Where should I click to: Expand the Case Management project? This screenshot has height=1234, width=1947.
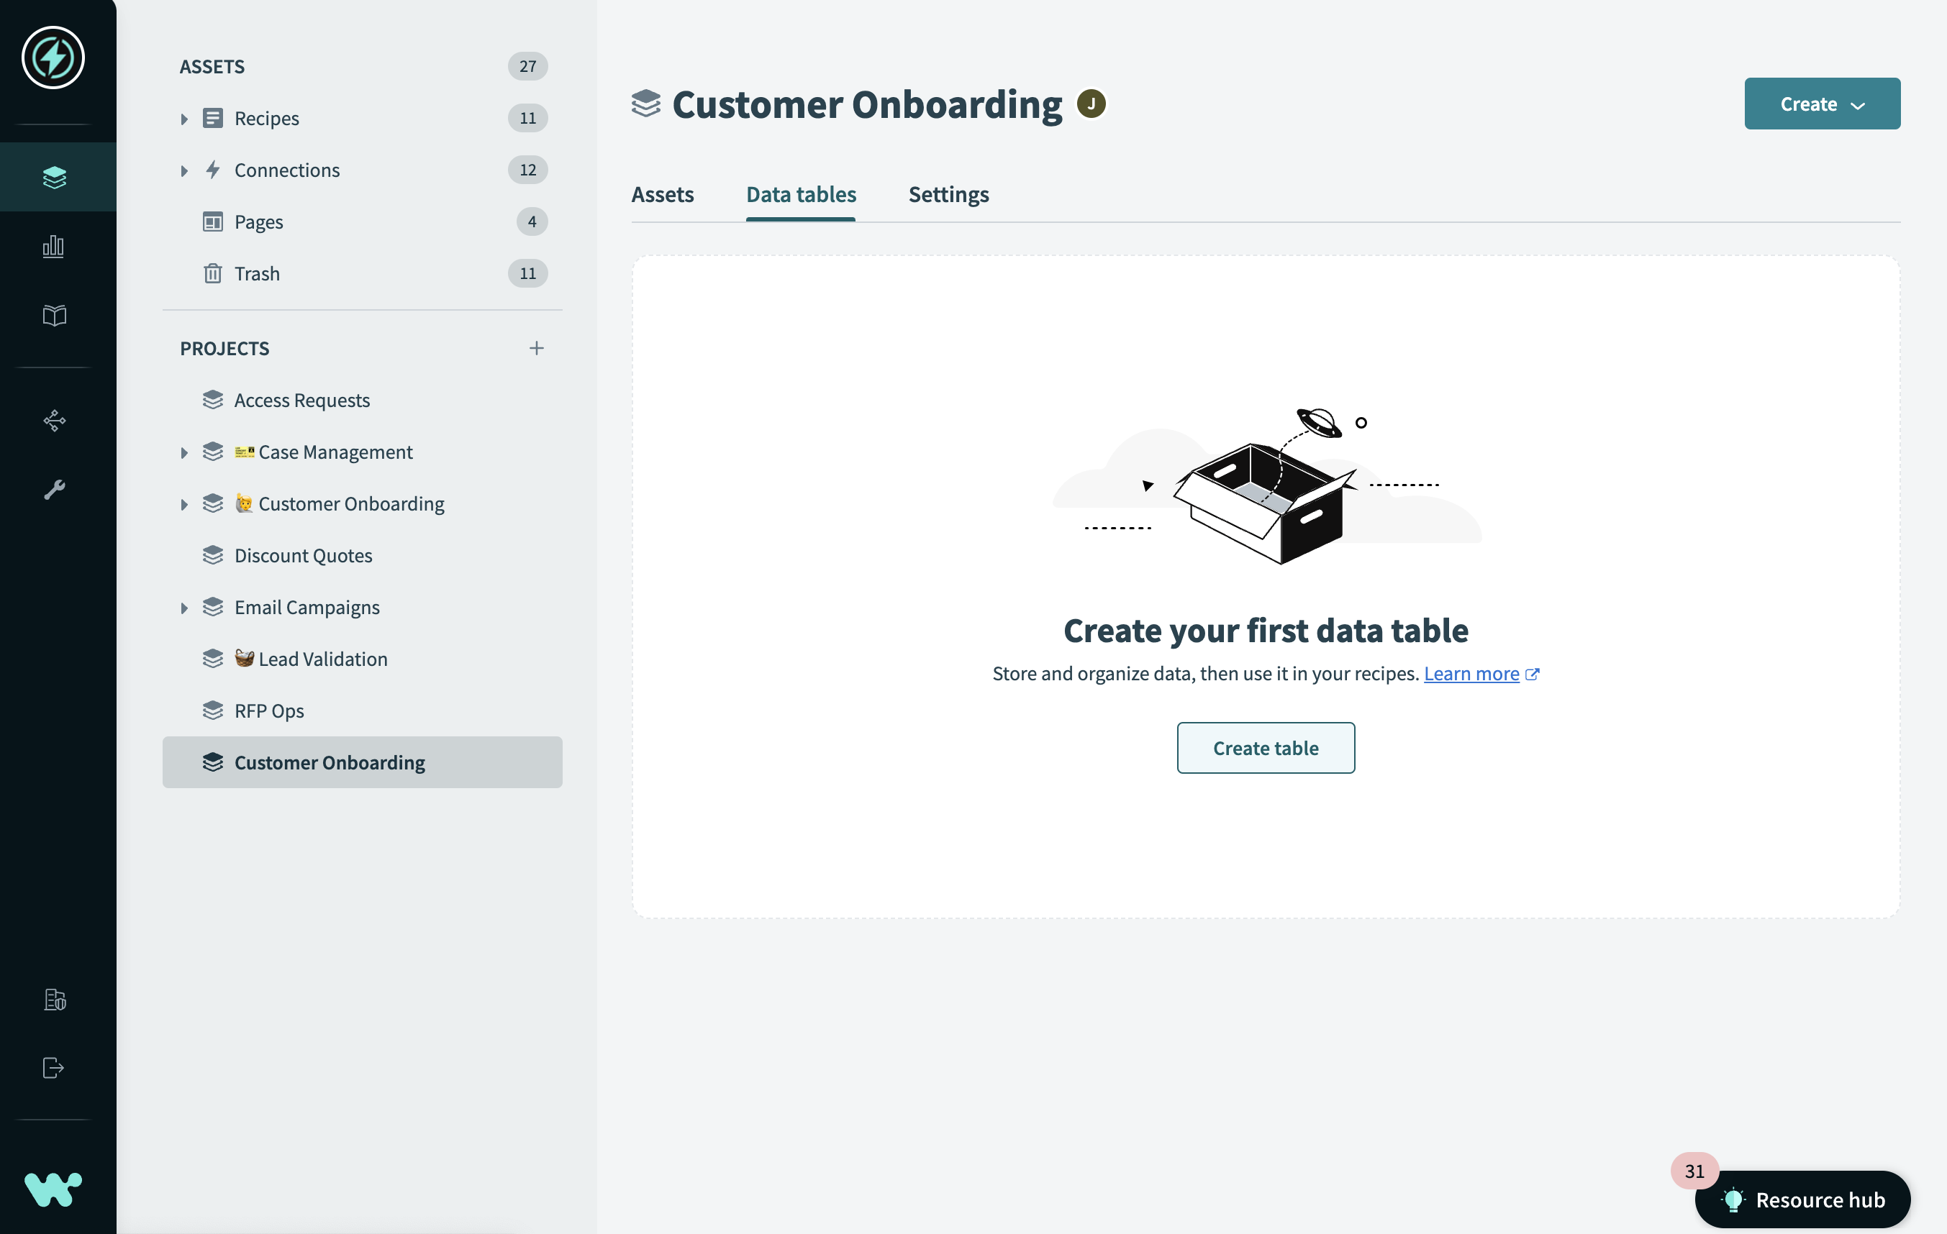coord(184,452)
